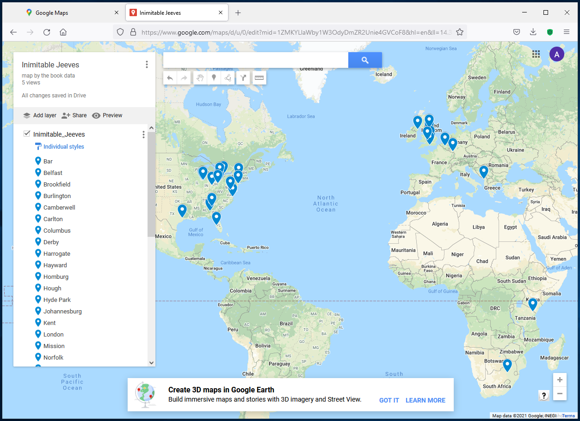Image resolution: width=580 pixels, height=421 pixels.
Task: Click the map marker in South Africa
Action: 507,365
